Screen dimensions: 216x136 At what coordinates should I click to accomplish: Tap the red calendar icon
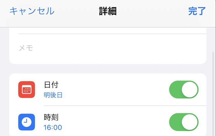tap(27, 90)
